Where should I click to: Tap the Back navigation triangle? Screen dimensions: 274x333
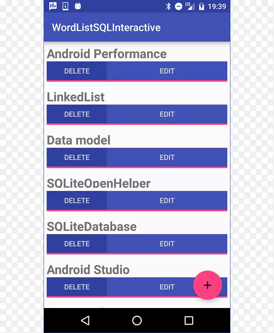pos(85,321)
